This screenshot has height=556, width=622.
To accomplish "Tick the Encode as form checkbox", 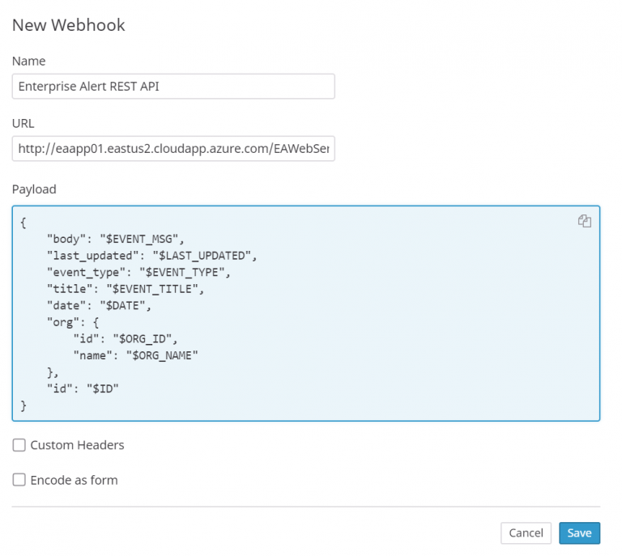I will [19, 480].
